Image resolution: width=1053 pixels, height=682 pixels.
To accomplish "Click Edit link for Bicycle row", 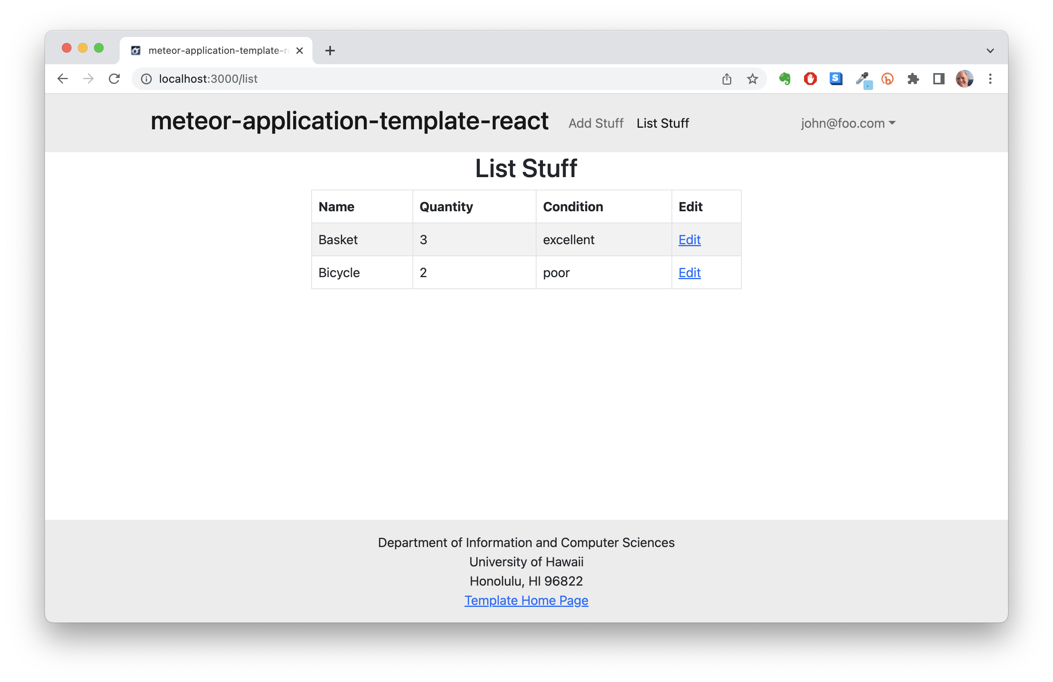I will [689, 273].
